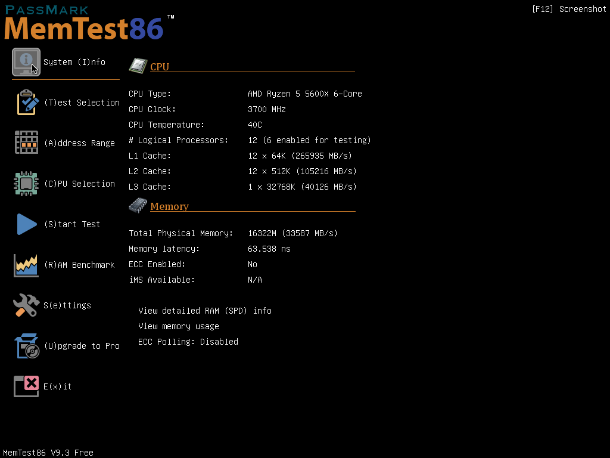Click the CPU Clock: label

point(152,110)
